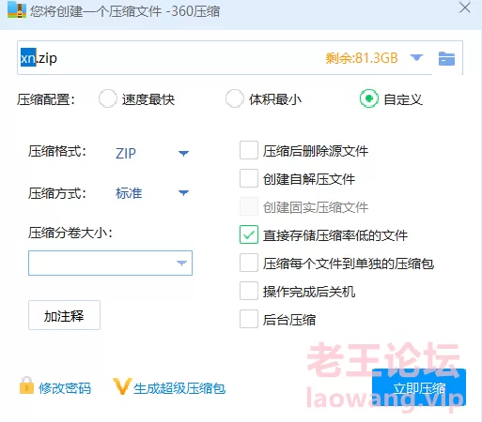This screenshot has height=422, width=482.
Task: Select the 速度最快 radio option
Action: (x=108, y=99)
